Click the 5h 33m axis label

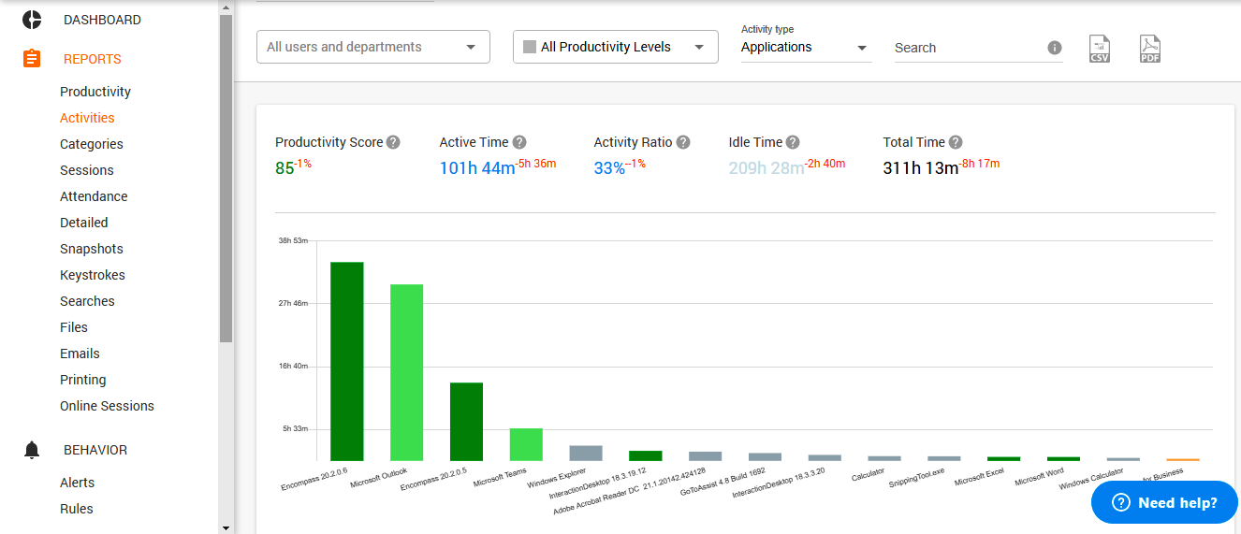[295, 429]
